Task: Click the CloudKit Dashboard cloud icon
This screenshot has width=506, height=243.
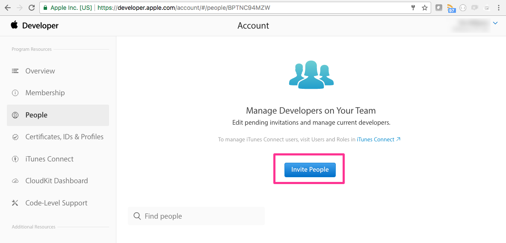Action: (x=15, y=181)
